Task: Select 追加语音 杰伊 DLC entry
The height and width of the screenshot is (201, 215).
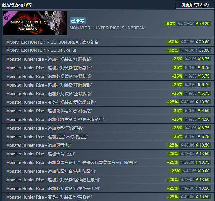Action: click(108, 154)
